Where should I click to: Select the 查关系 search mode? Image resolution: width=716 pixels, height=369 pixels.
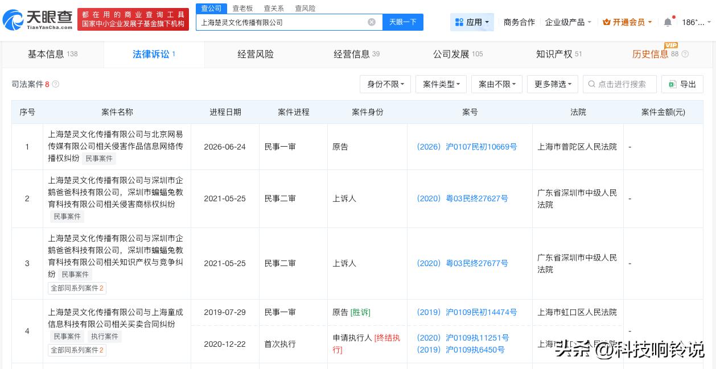274,8
